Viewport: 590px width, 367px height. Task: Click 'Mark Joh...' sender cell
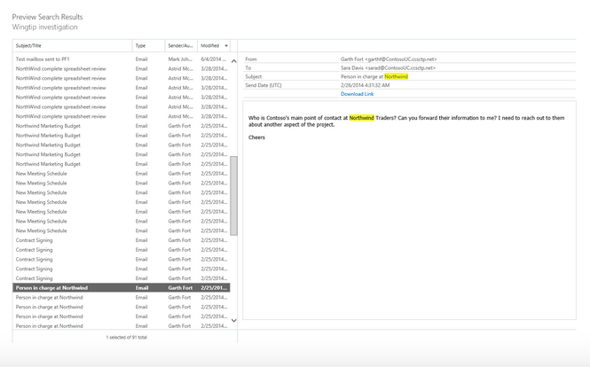(x=180, y=59)
